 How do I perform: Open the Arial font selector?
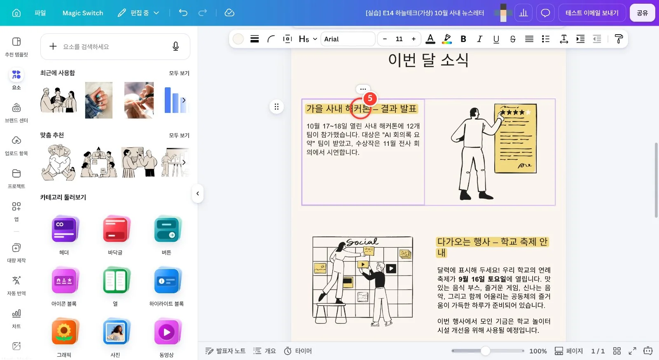pos(348,39)
